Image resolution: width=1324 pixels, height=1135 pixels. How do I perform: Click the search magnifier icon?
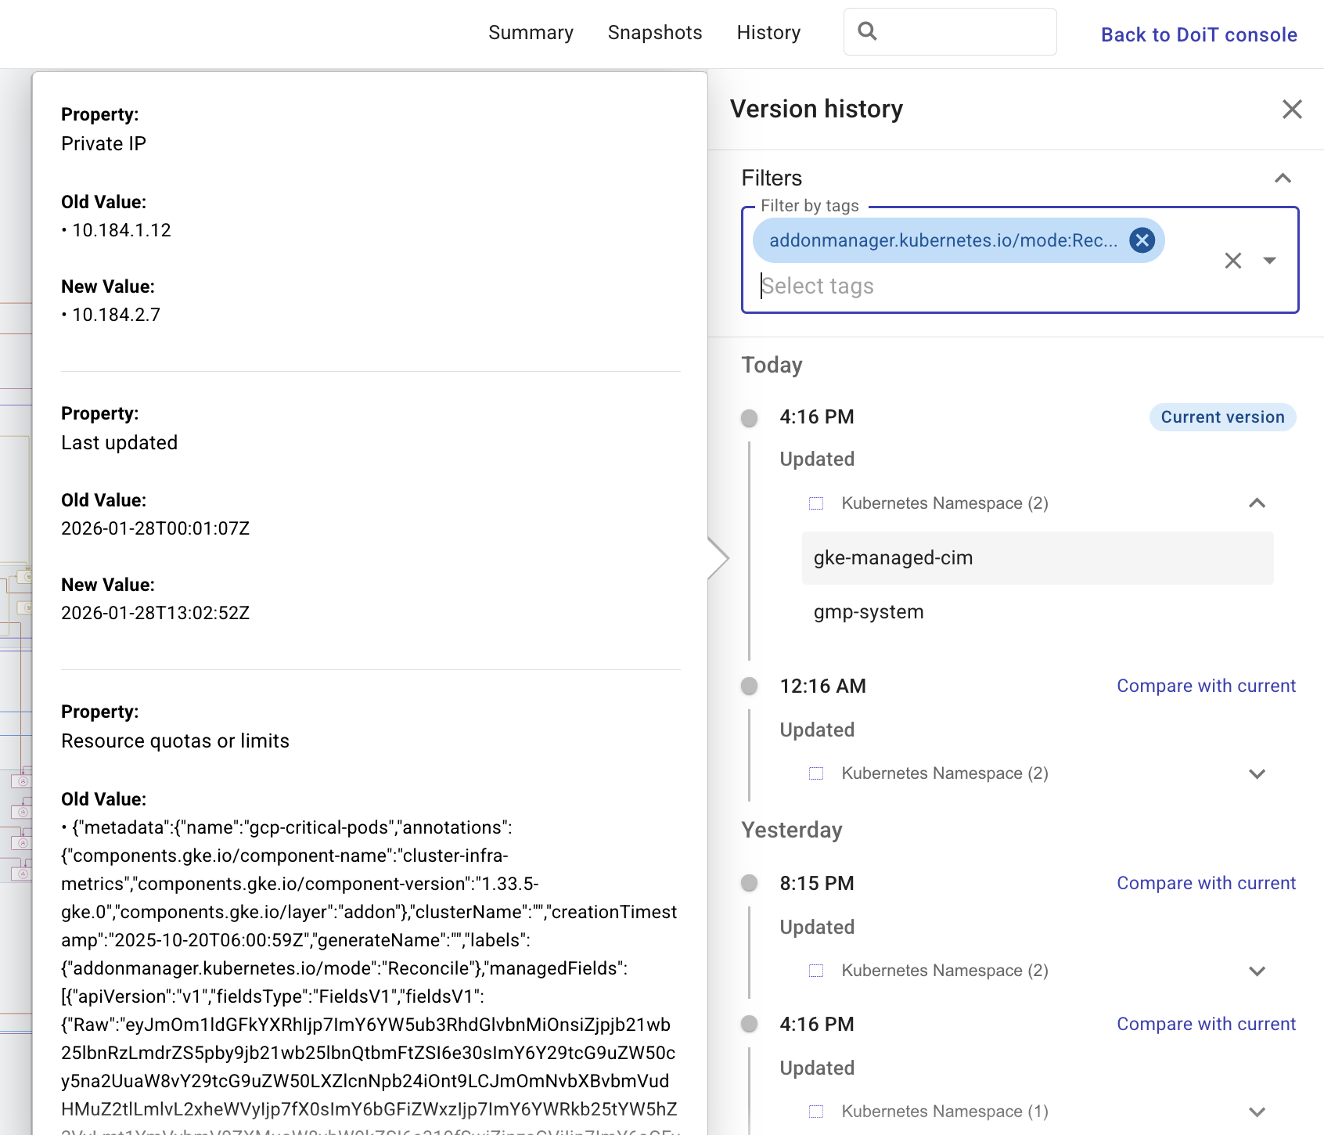869,31
